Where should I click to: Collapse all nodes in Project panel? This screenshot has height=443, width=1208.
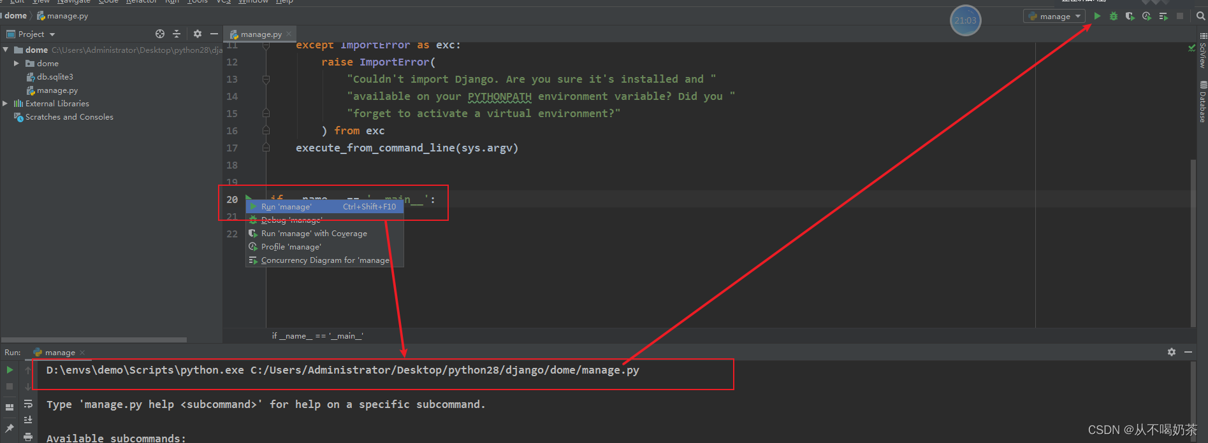point(177,34)
